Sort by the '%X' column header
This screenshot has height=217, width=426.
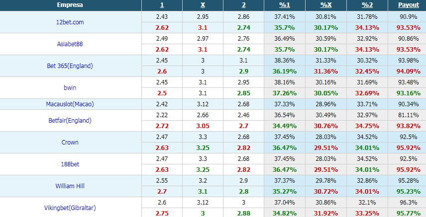tap(326, 5)
